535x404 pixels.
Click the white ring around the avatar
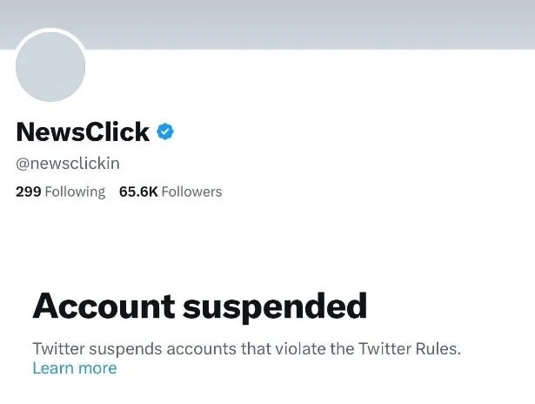pos(50,30)
